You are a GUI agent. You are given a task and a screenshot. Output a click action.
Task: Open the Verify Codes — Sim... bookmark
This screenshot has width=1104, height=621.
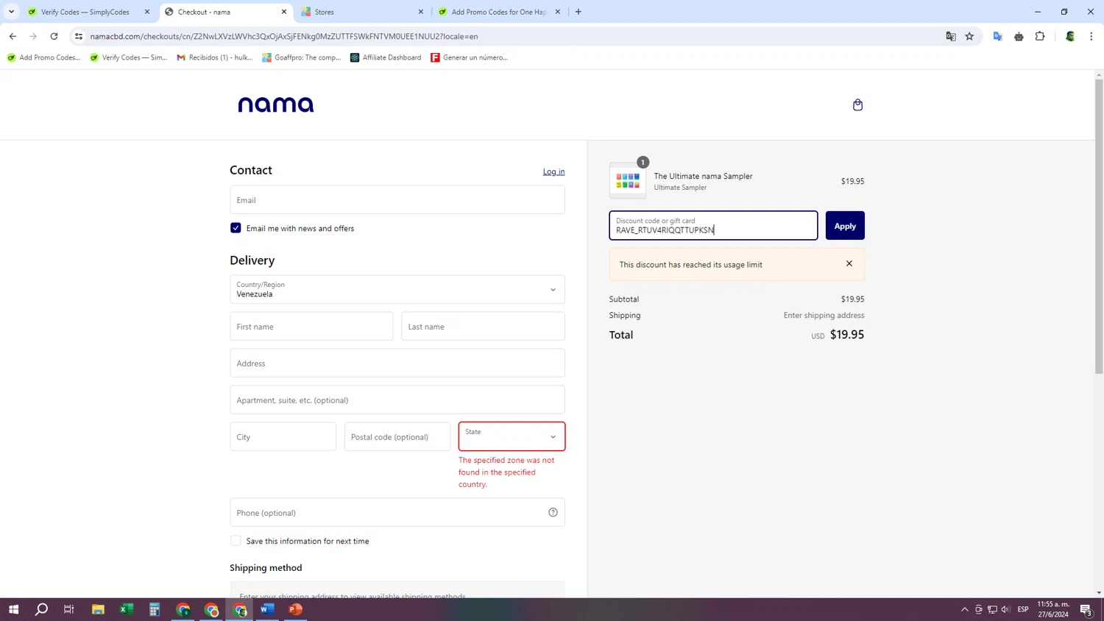coord(128,57)
